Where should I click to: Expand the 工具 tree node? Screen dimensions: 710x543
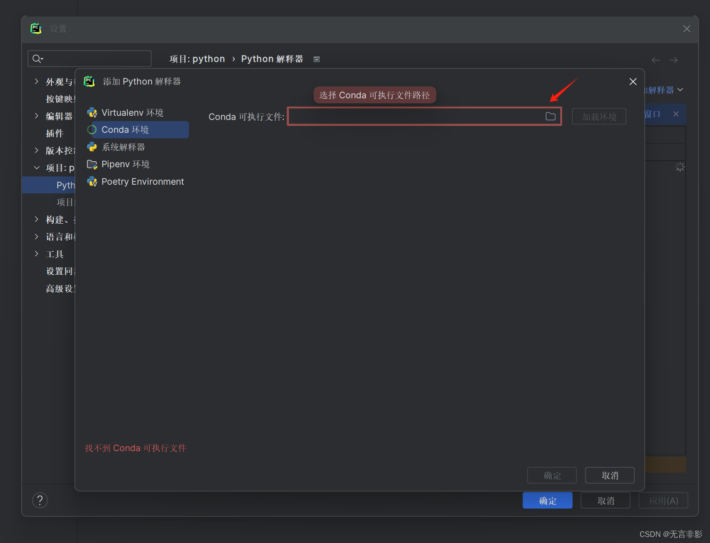tap(36, 254)
